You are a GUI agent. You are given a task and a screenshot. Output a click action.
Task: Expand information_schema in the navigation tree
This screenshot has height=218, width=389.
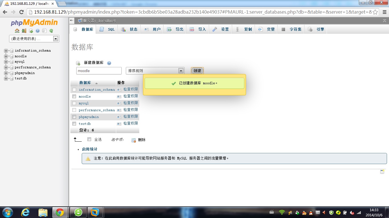(x=6, y=51)
